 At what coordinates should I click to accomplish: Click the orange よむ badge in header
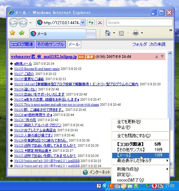point(90,57)
